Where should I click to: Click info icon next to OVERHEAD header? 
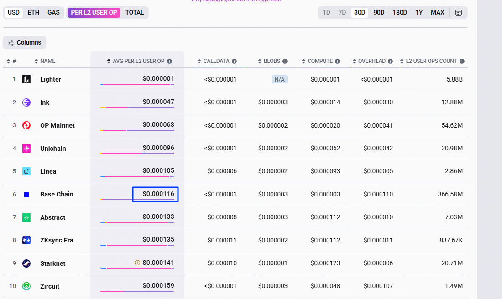pos(390,61)
